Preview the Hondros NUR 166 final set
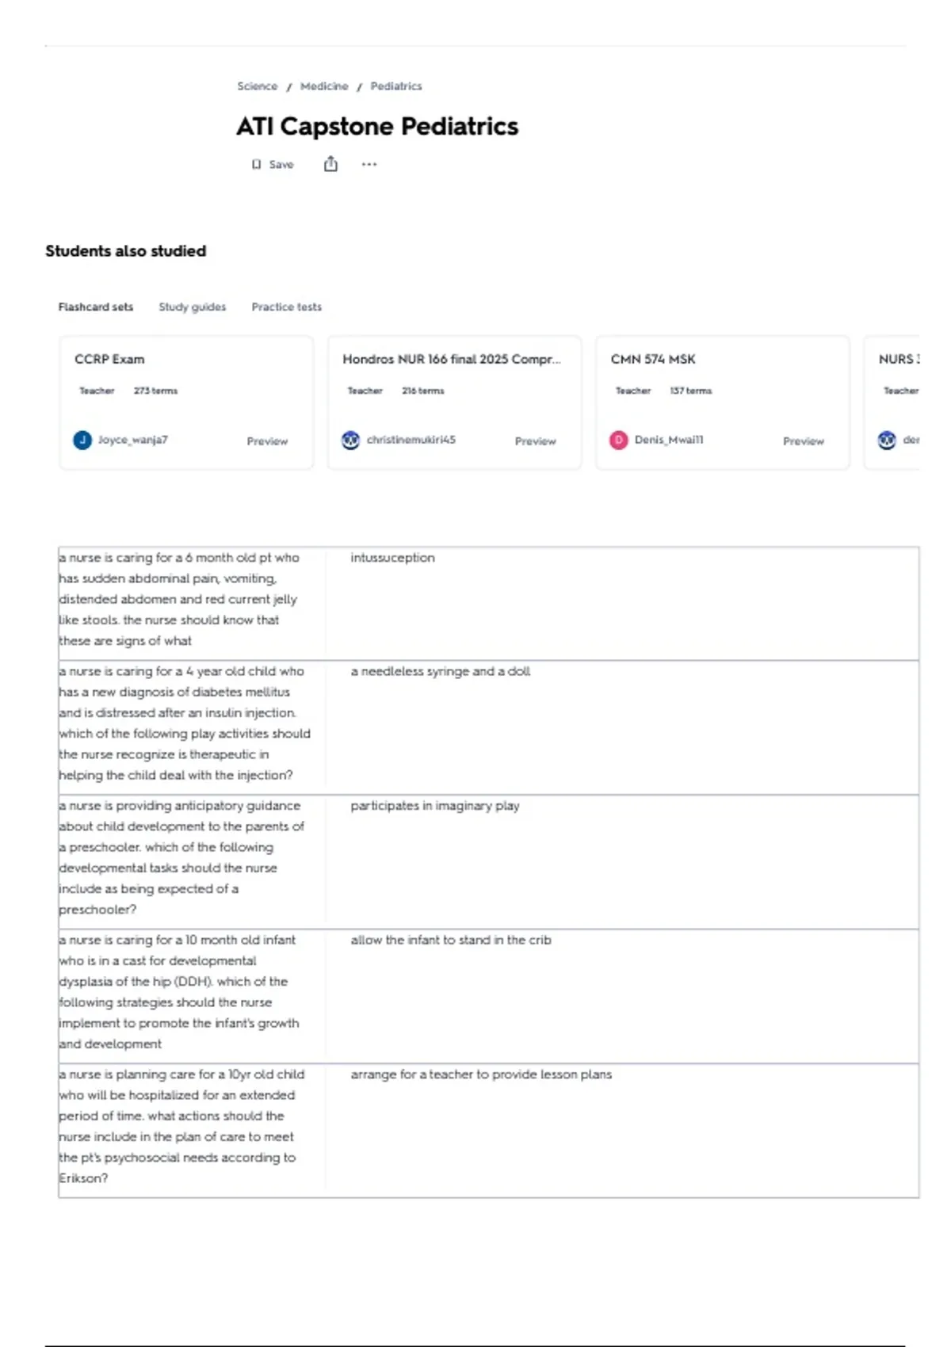The height and width of the screenshot is (1347, 951). (x=536, y=441)
